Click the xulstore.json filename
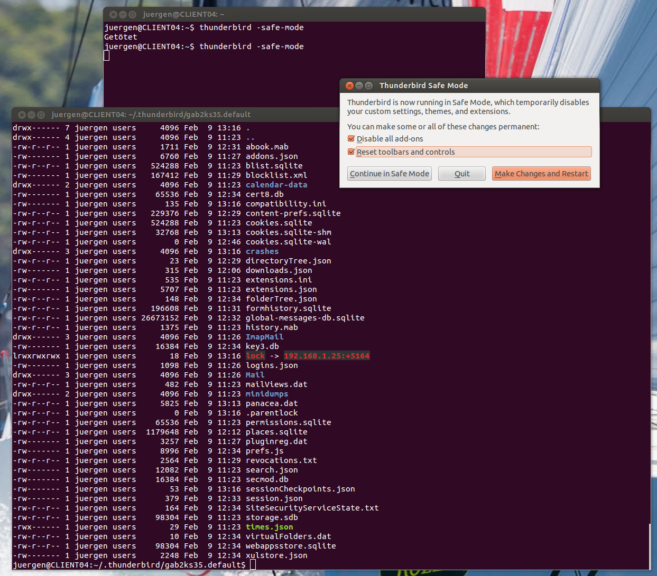 pyautogui.click(x=276, y=555)
